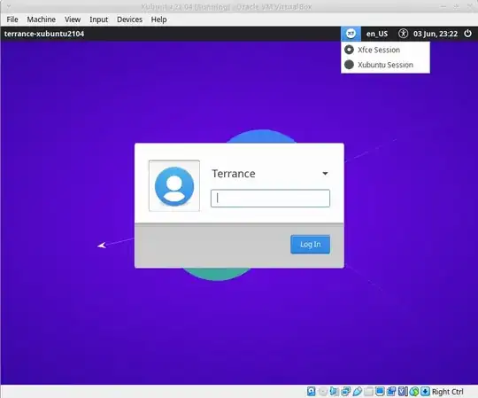This screenshot has width=478, height=398.
Task: Click the accessibility icon in the panel
Action: [x=403, y=34]
